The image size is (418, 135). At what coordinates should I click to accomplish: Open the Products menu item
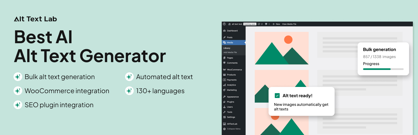[234, 75]
